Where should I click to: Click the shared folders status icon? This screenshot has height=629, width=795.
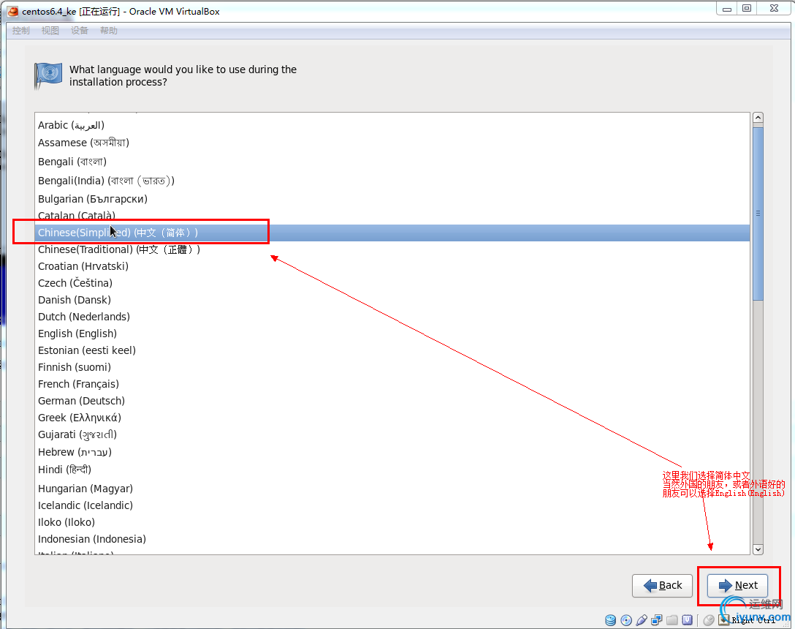pyautogui.click(x=672, y=620)
